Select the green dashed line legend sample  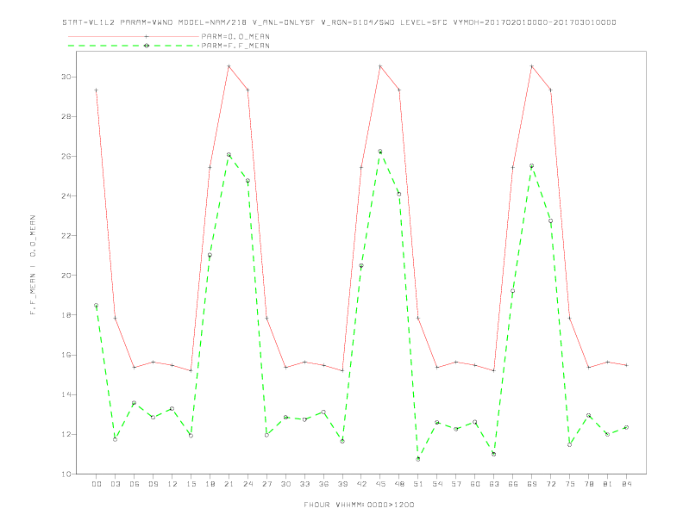134,46
